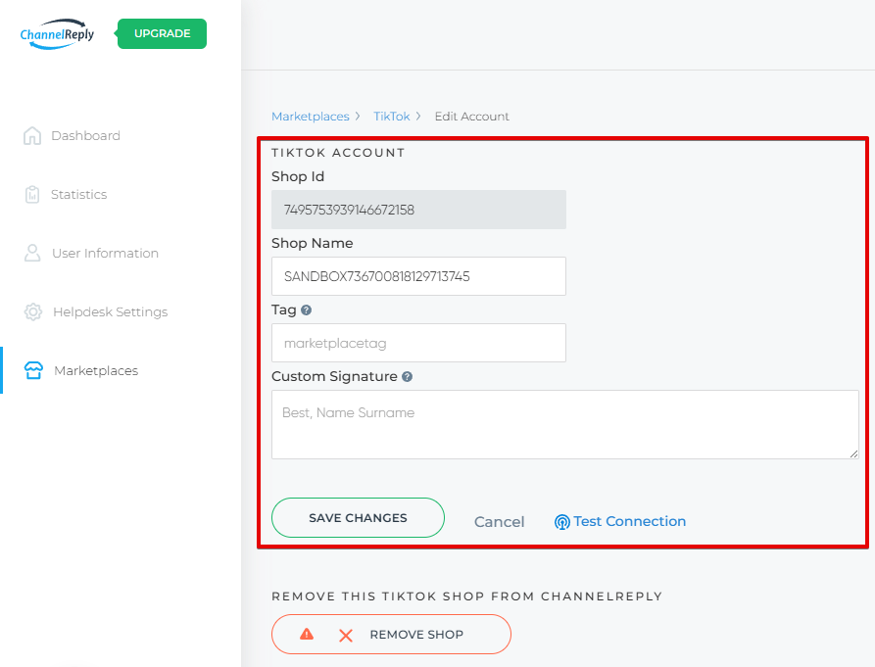
Task: Navigate to TikTok breadcrumb link
Action: tap(392, 117)
